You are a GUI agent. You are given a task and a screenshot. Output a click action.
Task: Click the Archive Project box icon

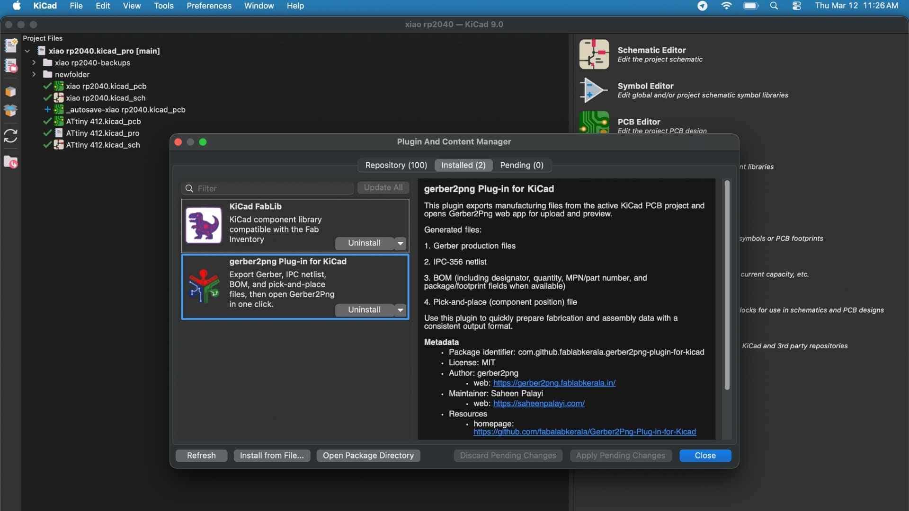tap(10, 92)
